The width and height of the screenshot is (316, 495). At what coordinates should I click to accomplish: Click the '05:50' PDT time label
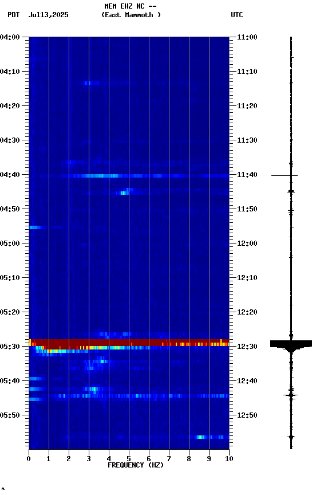point(10,415)
